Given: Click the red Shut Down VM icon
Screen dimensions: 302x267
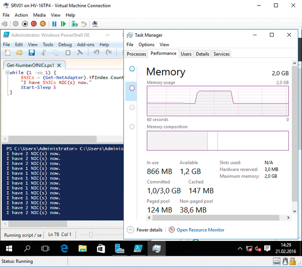Looking at the screenshot, I should click(34, 24).
